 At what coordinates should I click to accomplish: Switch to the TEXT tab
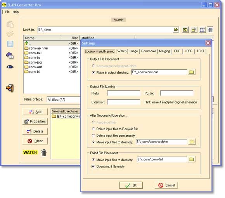[200, 51]
